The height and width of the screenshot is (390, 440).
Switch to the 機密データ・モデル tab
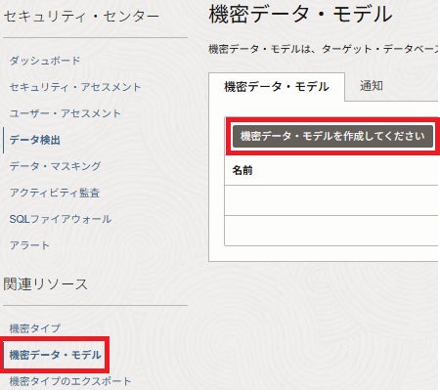click(x=277, y=87)
